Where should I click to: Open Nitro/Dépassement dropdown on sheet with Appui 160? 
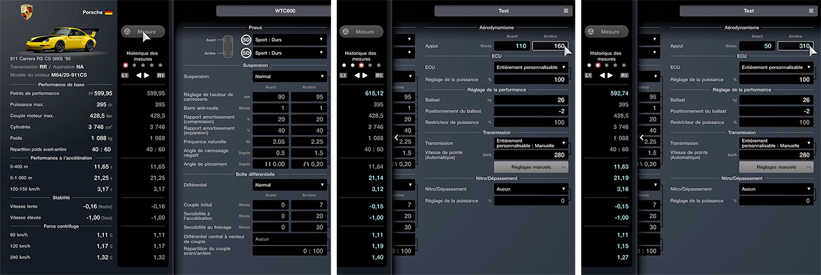531,189
